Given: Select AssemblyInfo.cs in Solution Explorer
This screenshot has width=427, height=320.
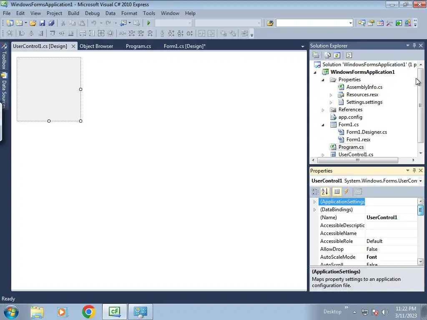Looking at the screenshot, I should point(364,87).
